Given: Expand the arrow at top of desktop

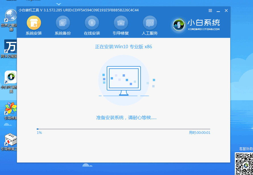Looking at the screenshot, I should pos(58,4).
